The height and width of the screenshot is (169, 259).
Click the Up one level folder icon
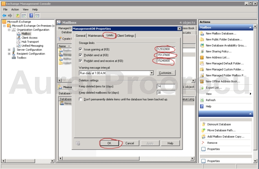pos(18,16)
